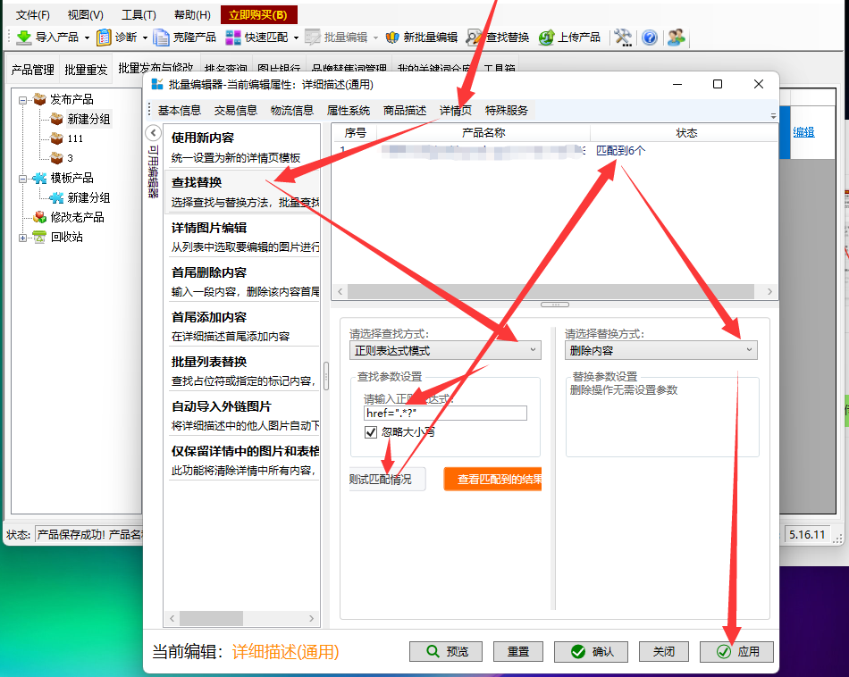Click the orange 查看匹配到的结果 button
849x677 pixels.
pyautogui.click(x=492, y=479)
